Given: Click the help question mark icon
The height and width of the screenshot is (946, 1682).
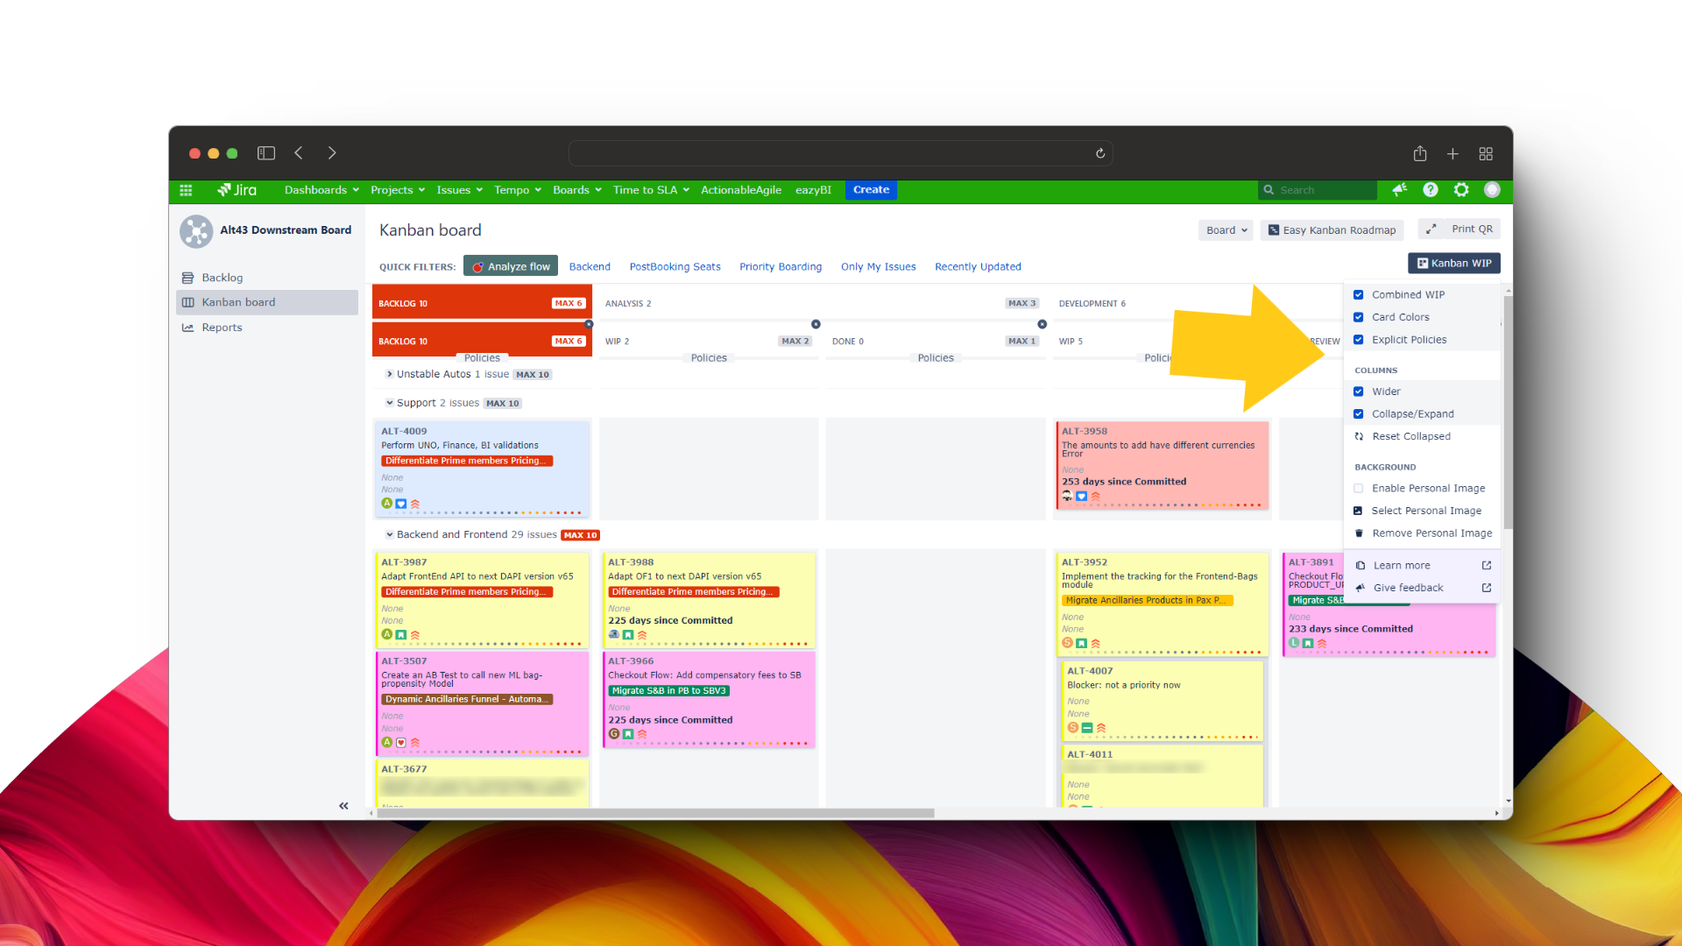Looking at the screenshot, I should [x=1431, y=190].
